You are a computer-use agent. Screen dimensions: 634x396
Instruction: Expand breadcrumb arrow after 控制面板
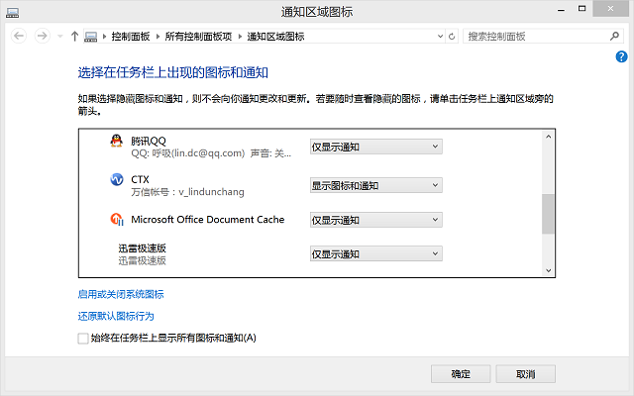click(158, 37)
